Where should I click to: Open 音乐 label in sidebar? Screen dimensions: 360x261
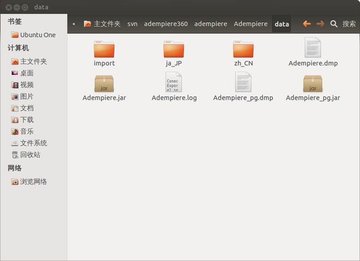coord(27,132)
